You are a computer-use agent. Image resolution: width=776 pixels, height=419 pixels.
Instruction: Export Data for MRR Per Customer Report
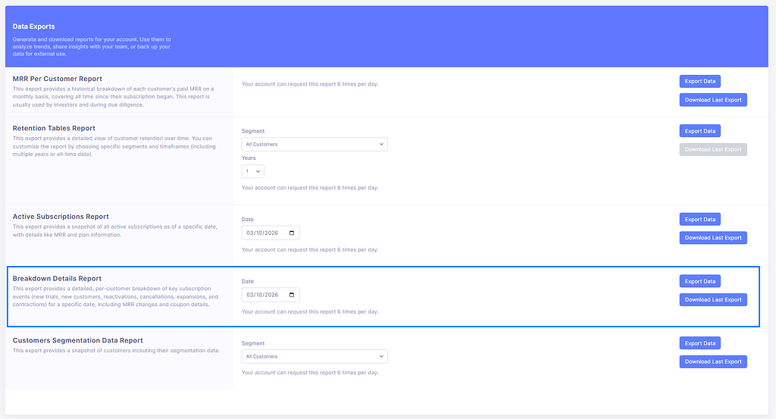pyautogui.click(x=699, y=81)
